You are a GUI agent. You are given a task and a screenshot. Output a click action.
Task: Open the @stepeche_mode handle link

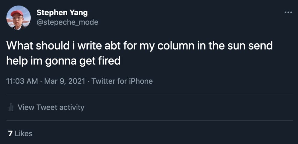pyautogui.click(x=67, y=22)
